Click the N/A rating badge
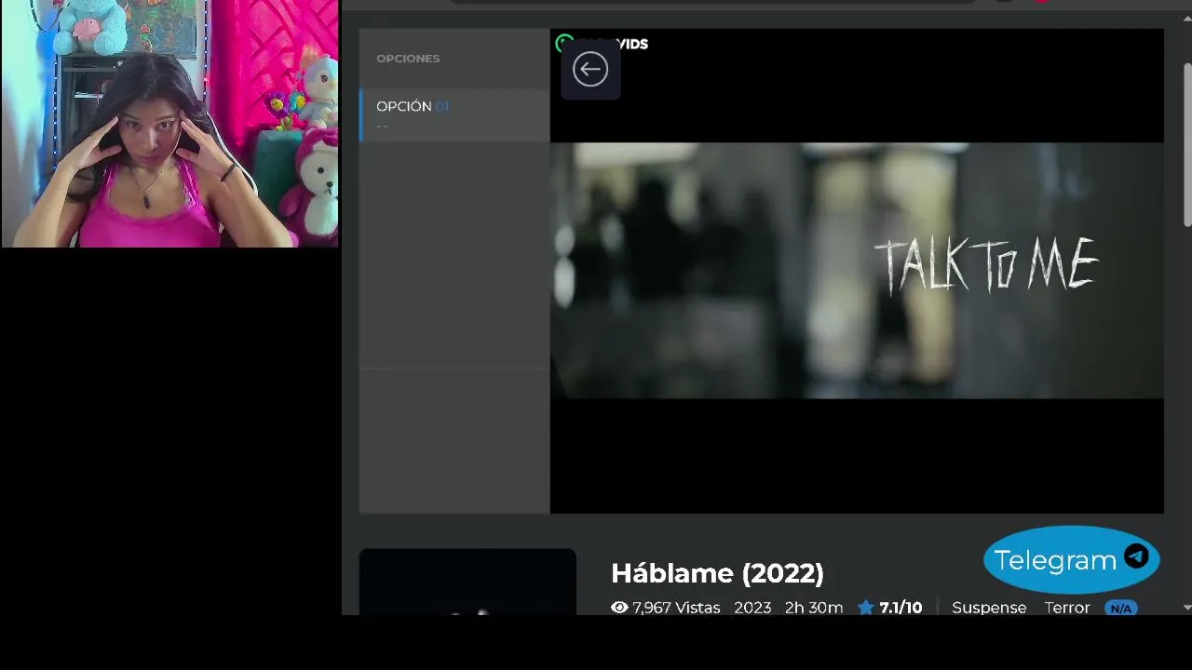 tap(1120, 609)
